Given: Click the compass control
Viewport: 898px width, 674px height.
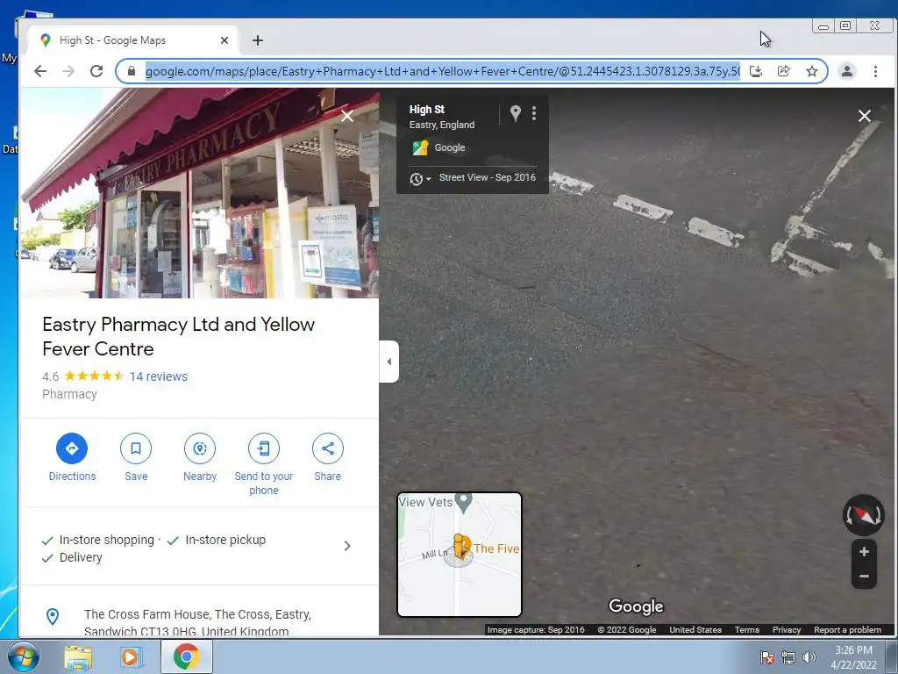Looking at the screenshot, I should coord(864,515).
